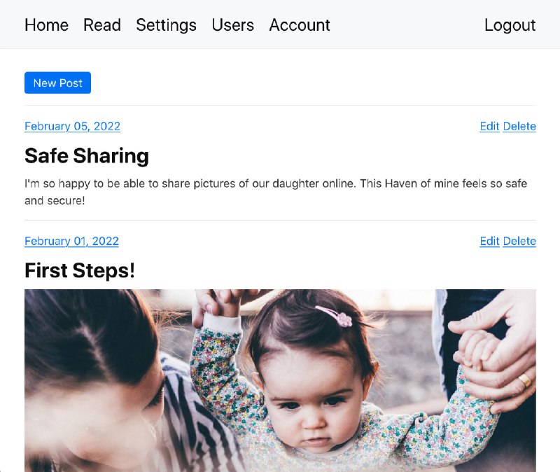Navigate to the Users page
Viewport: 560px width, 472px height.
[232, 25]
